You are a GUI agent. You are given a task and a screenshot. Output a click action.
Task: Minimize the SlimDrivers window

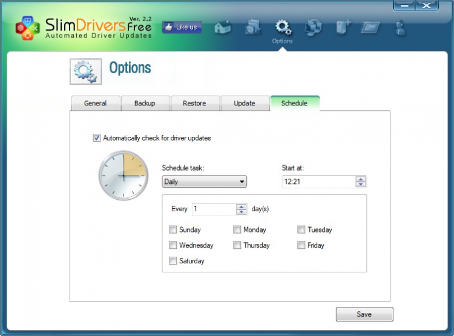pos(404,5)
